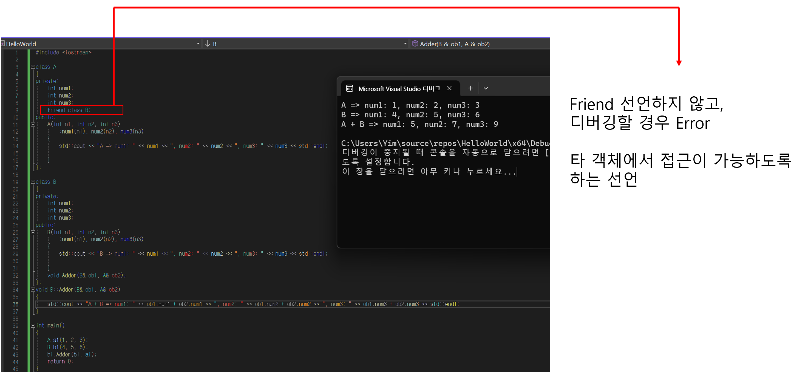Click 'void Adder(B& ob1, A& ob2);' declaration
This screenshot has width=794, height=375.
point(86,275)
